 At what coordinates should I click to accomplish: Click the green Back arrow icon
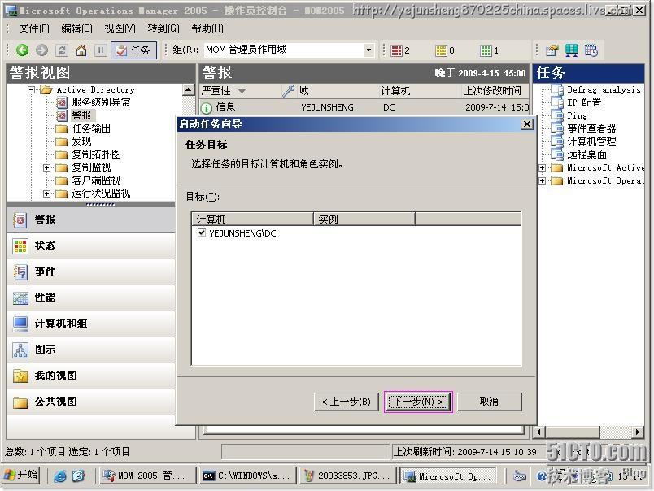(x=23, y=50)
